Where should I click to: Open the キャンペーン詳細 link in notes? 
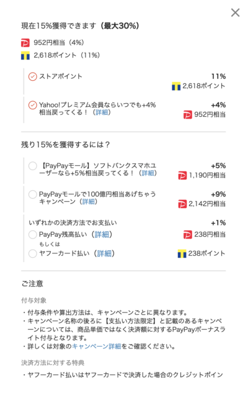(97, 347)
